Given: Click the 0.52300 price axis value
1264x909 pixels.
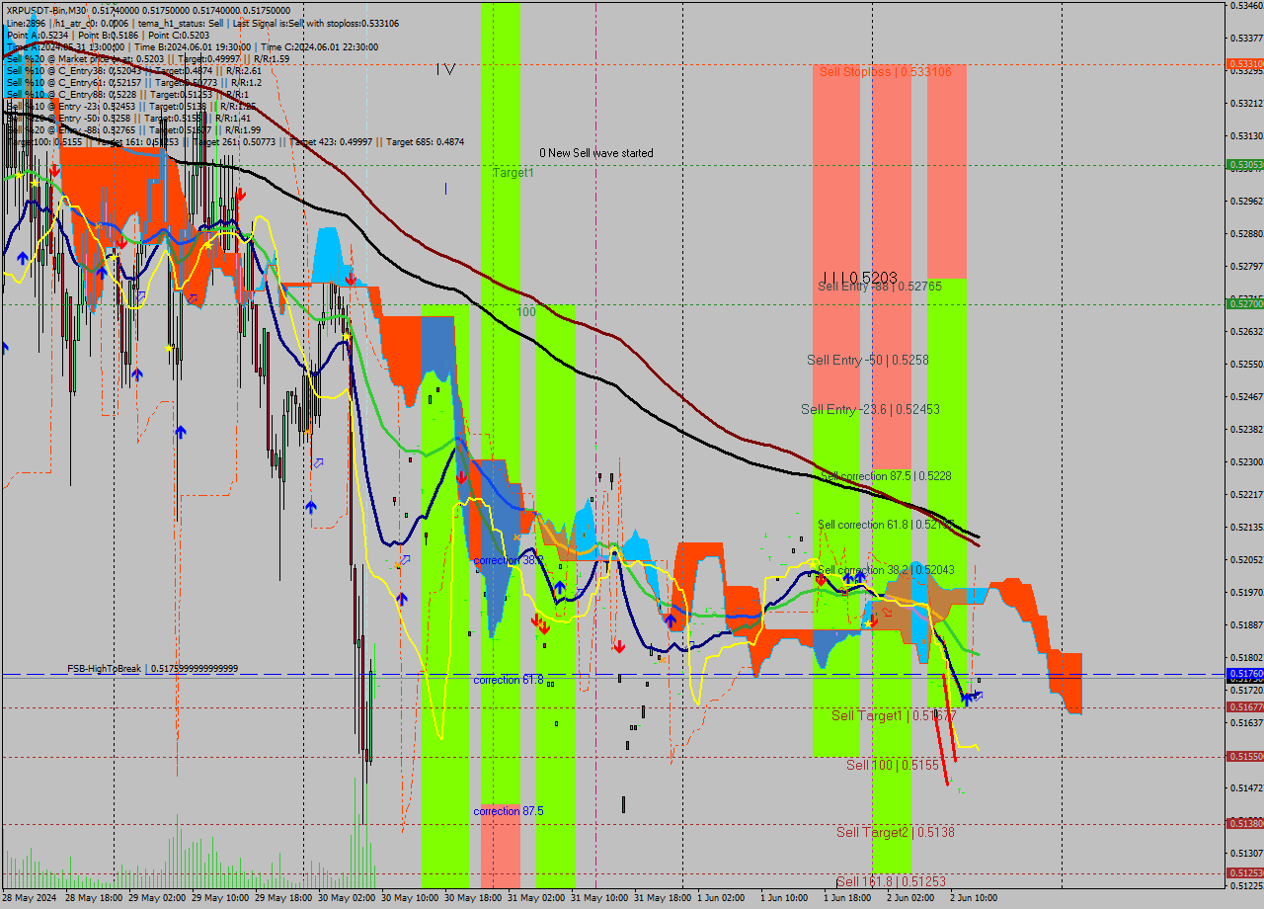Looking at the screenshot, I should [1246, 462].
